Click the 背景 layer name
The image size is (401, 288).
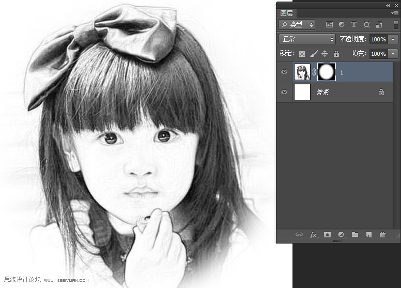[323, 92]
